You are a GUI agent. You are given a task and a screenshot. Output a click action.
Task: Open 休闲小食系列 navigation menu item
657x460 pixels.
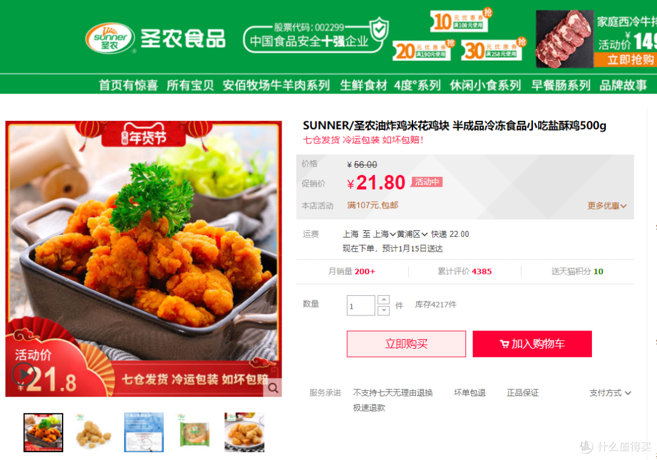point(485,85)
